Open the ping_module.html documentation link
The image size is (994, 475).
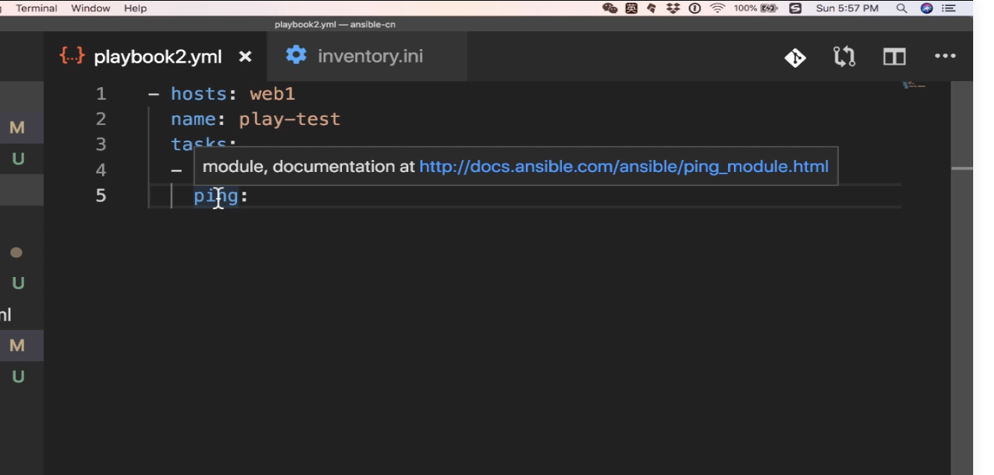coord(624,167)
